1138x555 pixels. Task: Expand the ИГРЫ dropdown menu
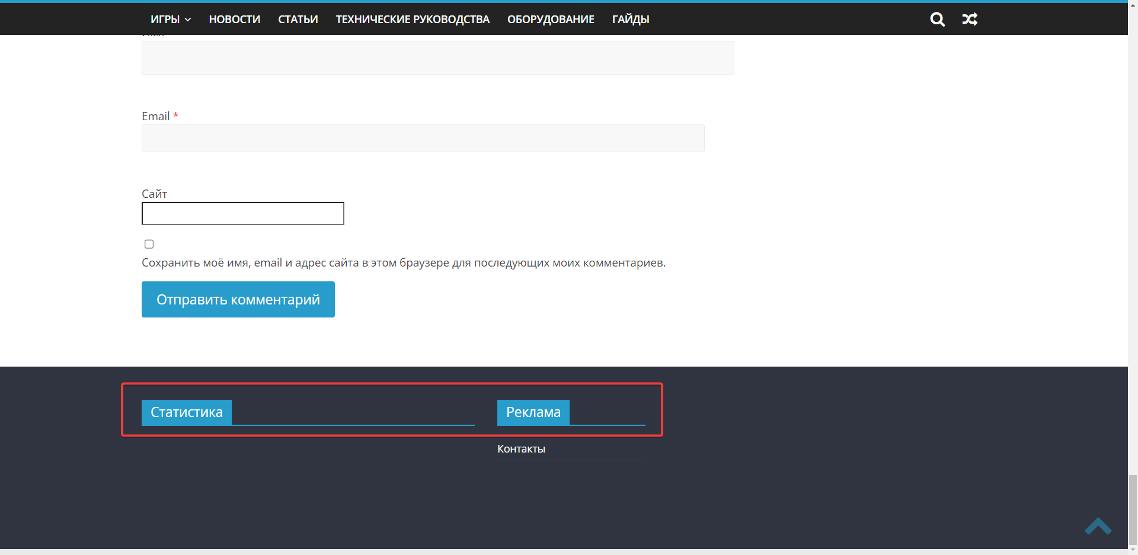point(171,19)
